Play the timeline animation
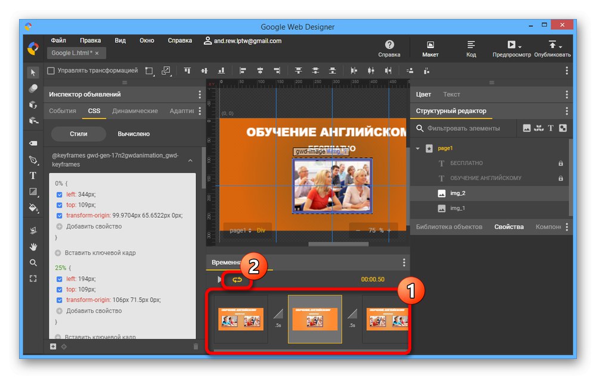This screenshot has height=378, width=596. [219, 279]
